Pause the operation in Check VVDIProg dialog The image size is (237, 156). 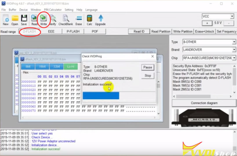[x=148, y=67]
